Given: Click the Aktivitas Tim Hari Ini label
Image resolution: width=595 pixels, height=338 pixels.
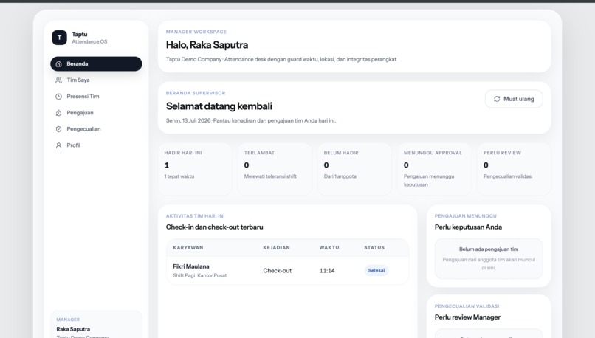Looking at the screenshot, I should coord(195,215).
